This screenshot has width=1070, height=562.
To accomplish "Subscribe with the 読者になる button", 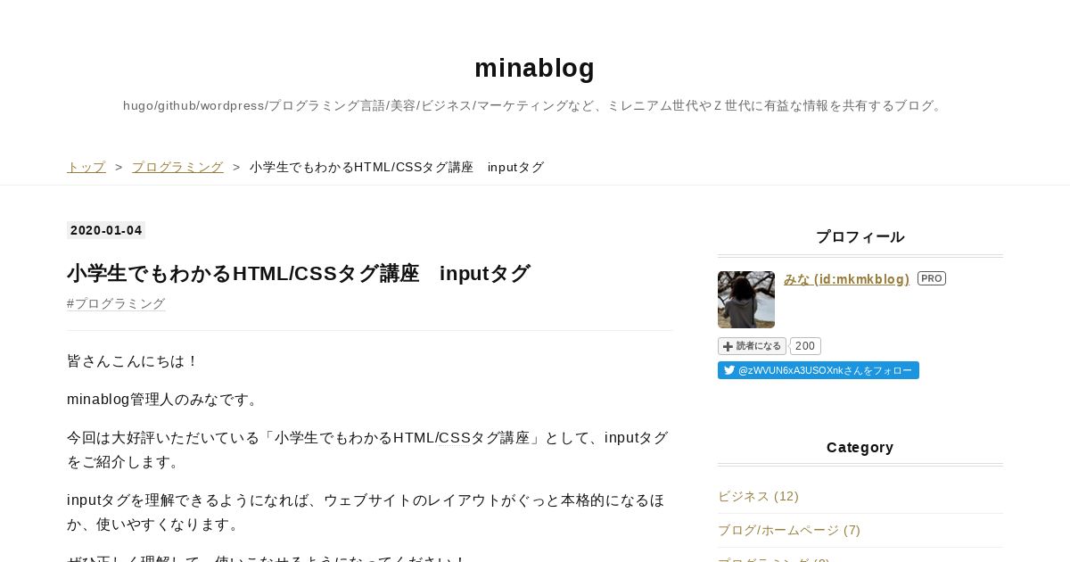I will 752,346.
